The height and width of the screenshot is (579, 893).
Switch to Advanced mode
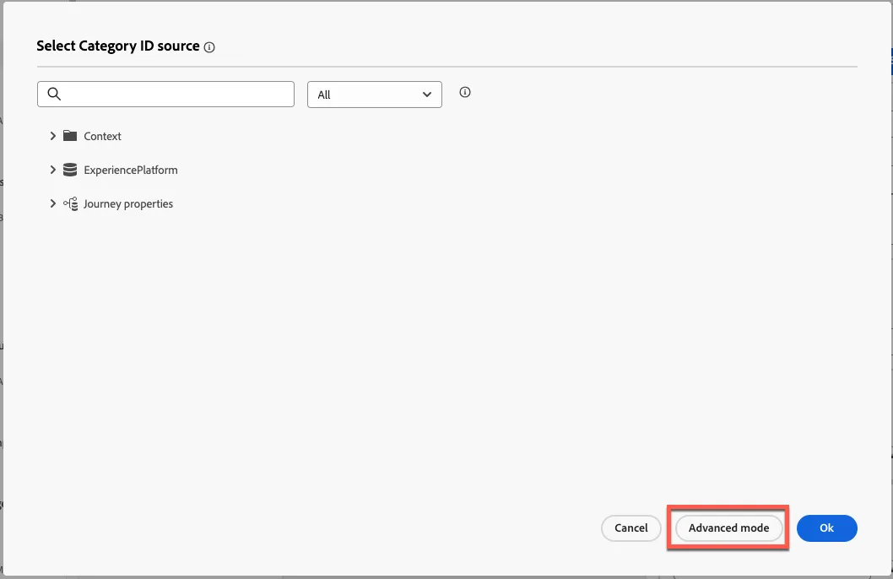(728, 528)
